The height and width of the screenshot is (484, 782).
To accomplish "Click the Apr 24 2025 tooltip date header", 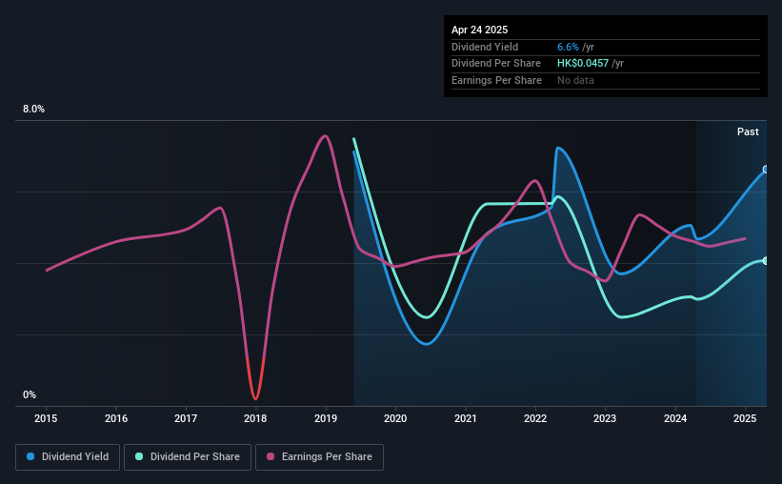I will tap(479, 30).
